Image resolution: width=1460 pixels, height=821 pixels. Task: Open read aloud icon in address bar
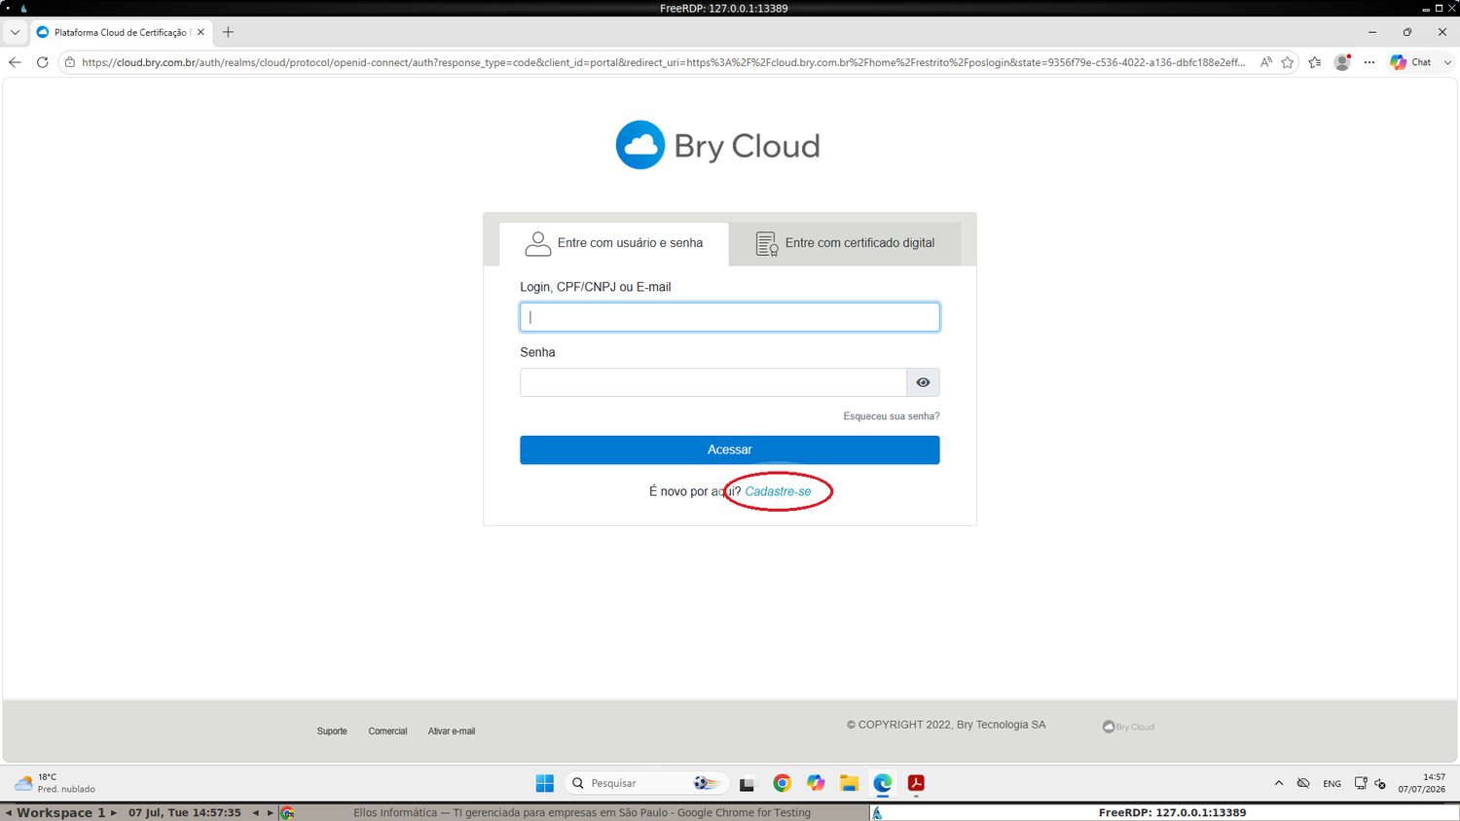pyautogui.click(x=1265, y=62)
